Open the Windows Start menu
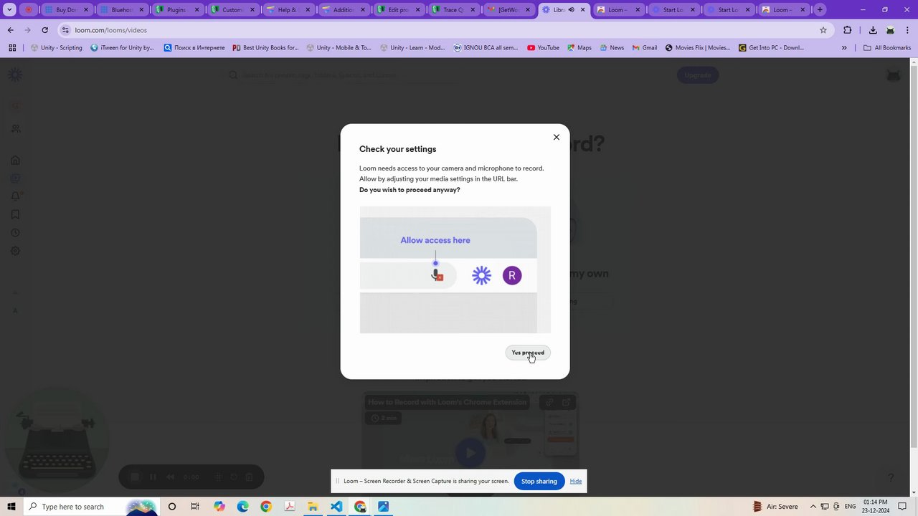The image size is (918, 516). click(11, 507)
